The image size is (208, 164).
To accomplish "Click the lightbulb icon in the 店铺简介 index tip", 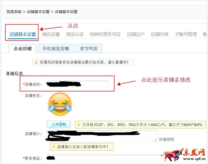I will click(54, 146).
